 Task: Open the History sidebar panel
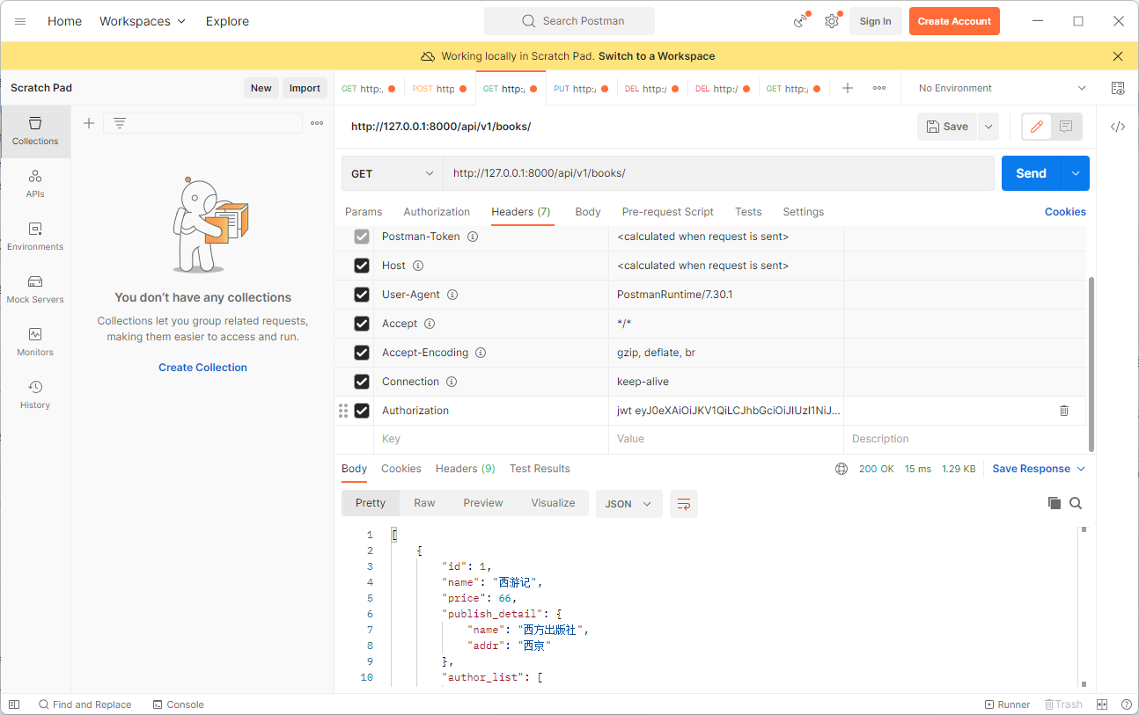[35, 395]
